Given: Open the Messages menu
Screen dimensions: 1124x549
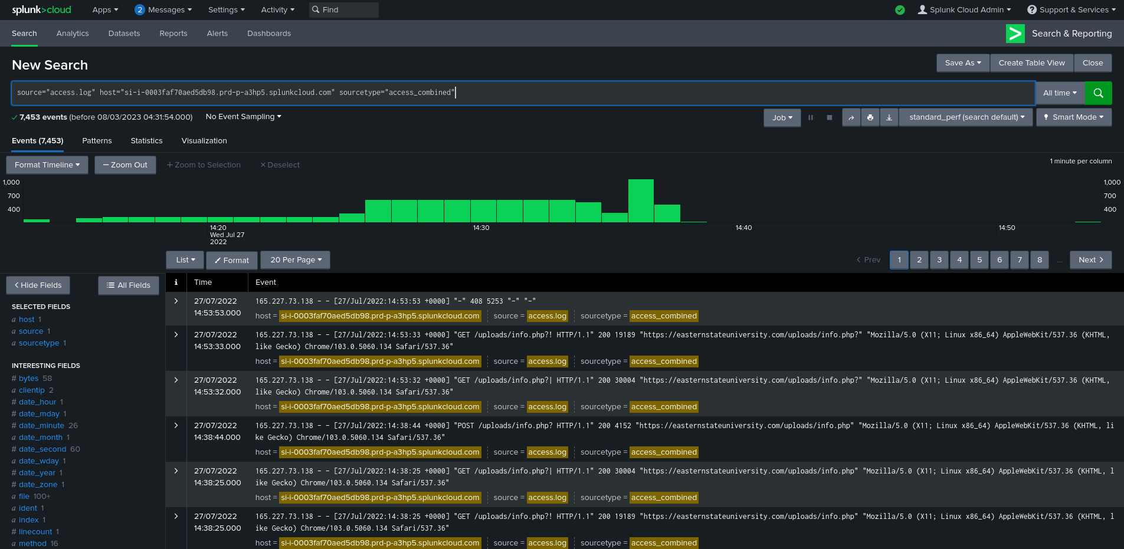Looking at the screenshot, I should click(x=163, y=10).
